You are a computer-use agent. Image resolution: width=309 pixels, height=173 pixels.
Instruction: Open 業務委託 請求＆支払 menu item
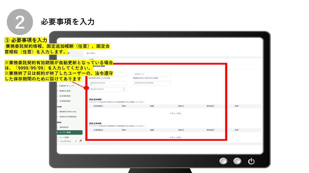click(x=68, y=112)
